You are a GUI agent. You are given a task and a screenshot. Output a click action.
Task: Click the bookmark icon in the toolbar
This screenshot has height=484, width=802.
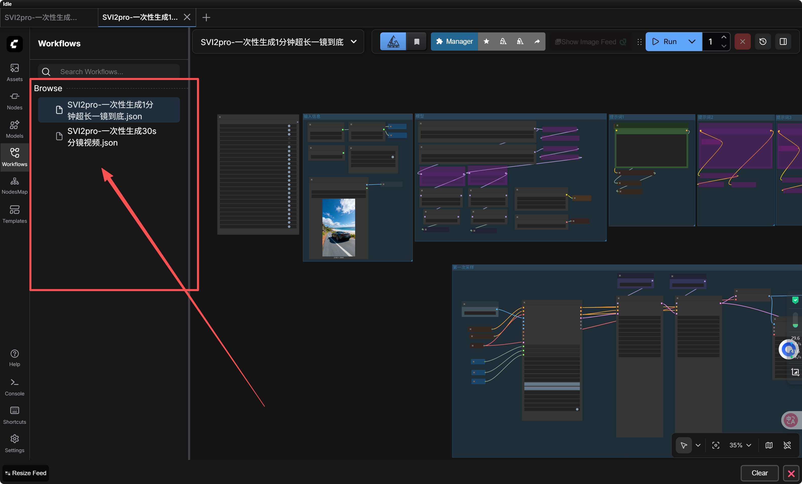tap(416, 42)
